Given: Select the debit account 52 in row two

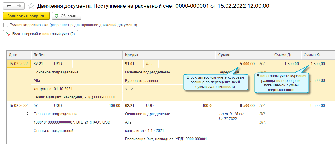Looking at the screenshot, I should click(x=36, y=105).
